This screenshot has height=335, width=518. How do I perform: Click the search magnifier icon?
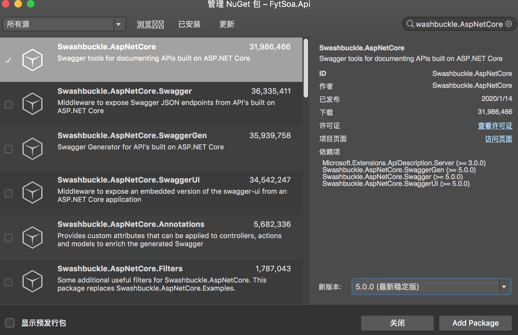coord(410,24)
